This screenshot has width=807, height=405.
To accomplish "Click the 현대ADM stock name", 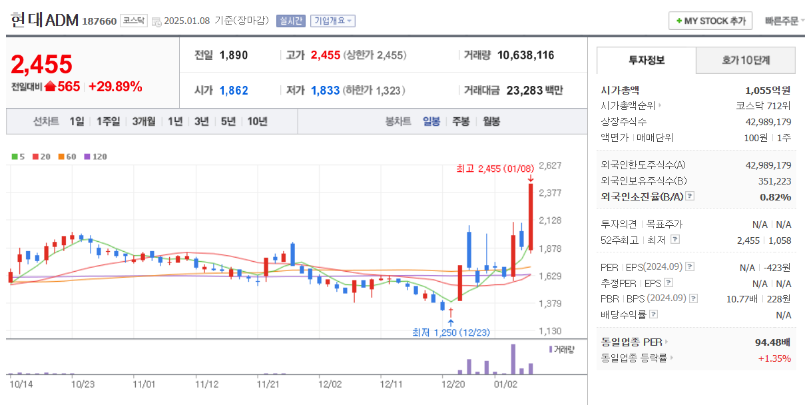I will pyautogui.click(x=45, y=20).
